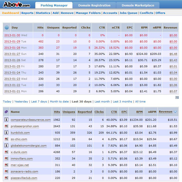Open the Offers menu item
182x182 pixels.
point(160,13)
